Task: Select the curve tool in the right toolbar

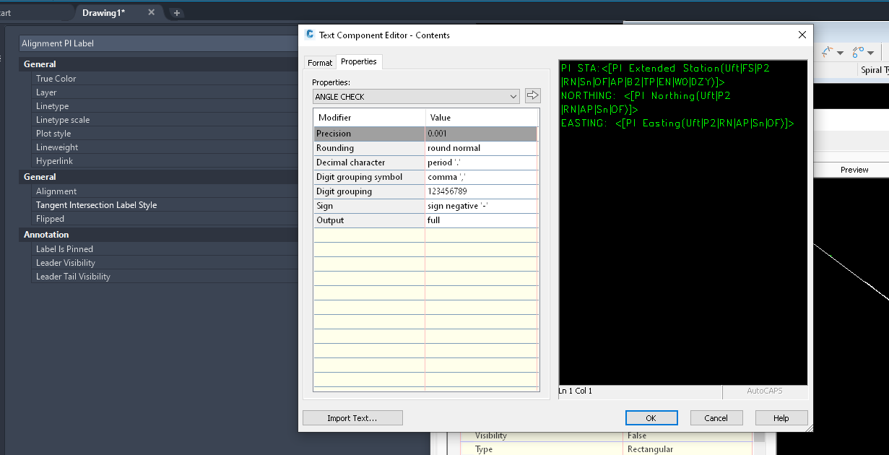Action: click(827, 51)
